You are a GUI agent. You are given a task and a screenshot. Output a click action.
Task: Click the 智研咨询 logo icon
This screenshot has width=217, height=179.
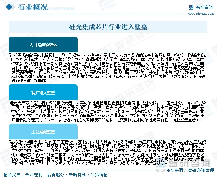click(x=191, y=7)
